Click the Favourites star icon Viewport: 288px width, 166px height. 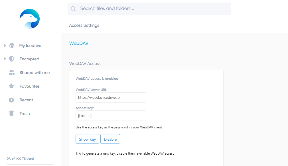[11, 86]
